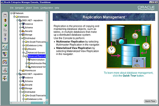
Task: Click the Schema icon under DBS2.NET
Action: 23,81
